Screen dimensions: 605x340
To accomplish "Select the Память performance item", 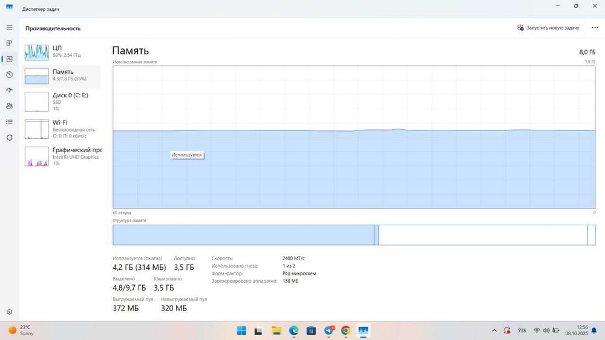I will click(x=61, y=75).
